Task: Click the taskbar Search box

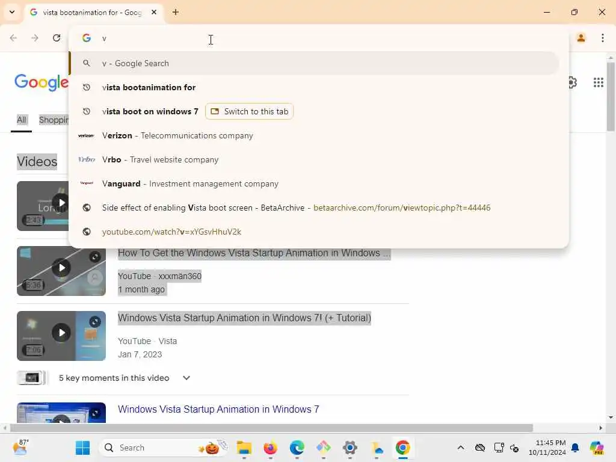Action: click(164, 448)
